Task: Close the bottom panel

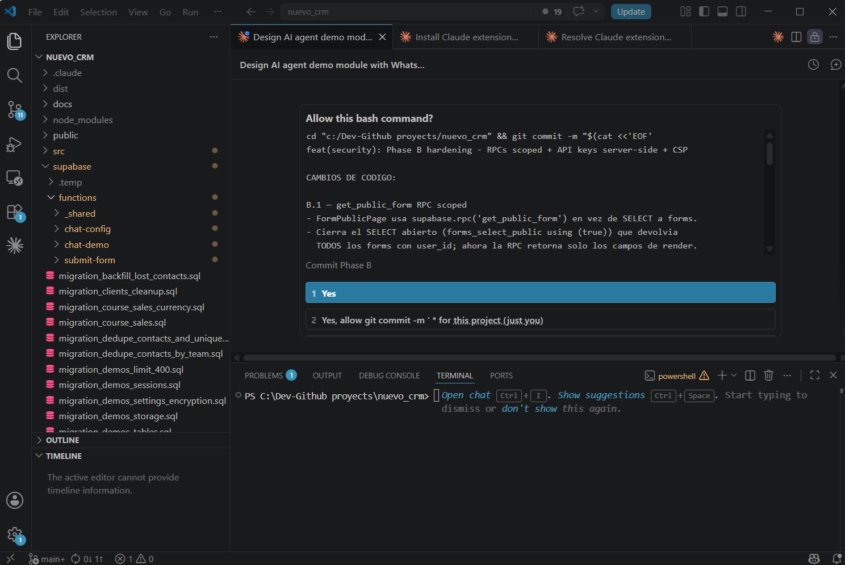Action: point(833,376)
